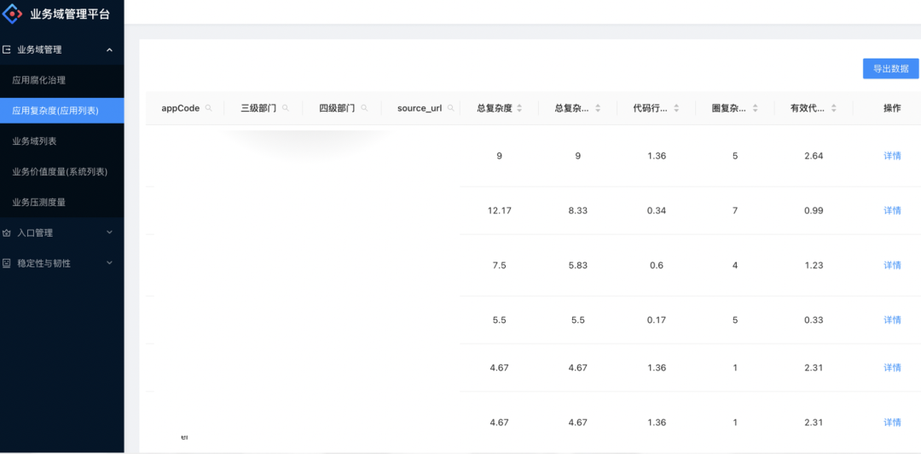This screenshot has height=454, width=921.
Task: Expand the 稳定性与韧性 menu section
Action: tap(61, 263)
